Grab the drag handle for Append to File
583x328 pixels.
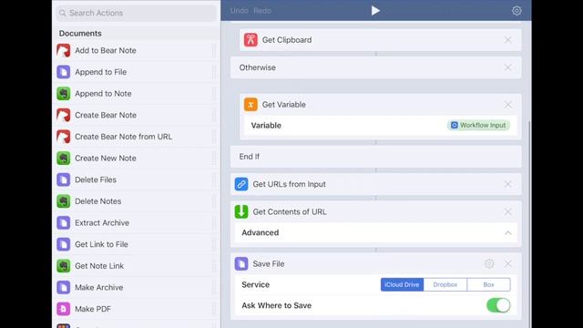[x=214, y=72]
